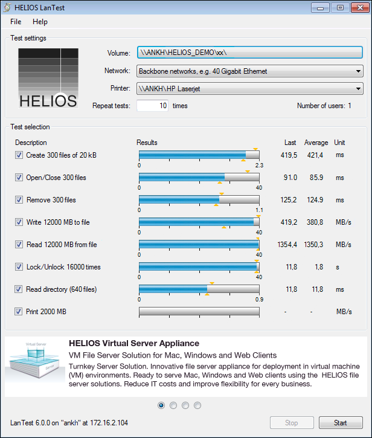Click the Repeat tests count field
Image resolution: width=372 pixels, height=438 pixels.
[152, 106]
